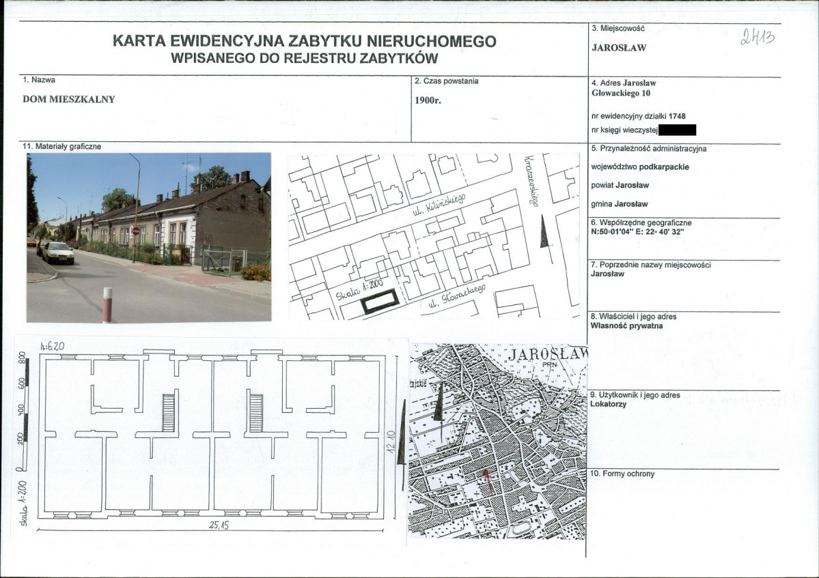Click the '4. Adres Jarosław' line

(624, 83)
